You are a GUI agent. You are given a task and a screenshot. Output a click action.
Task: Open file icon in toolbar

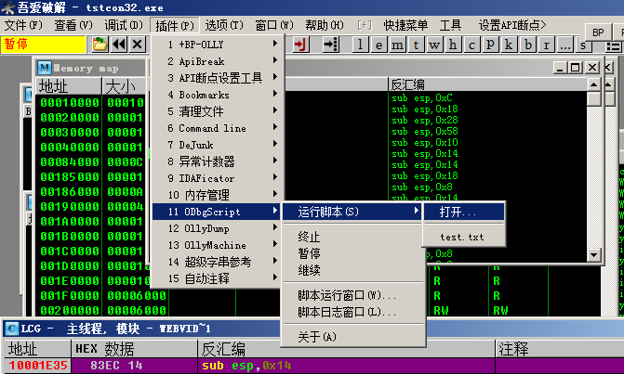(100, 44)
